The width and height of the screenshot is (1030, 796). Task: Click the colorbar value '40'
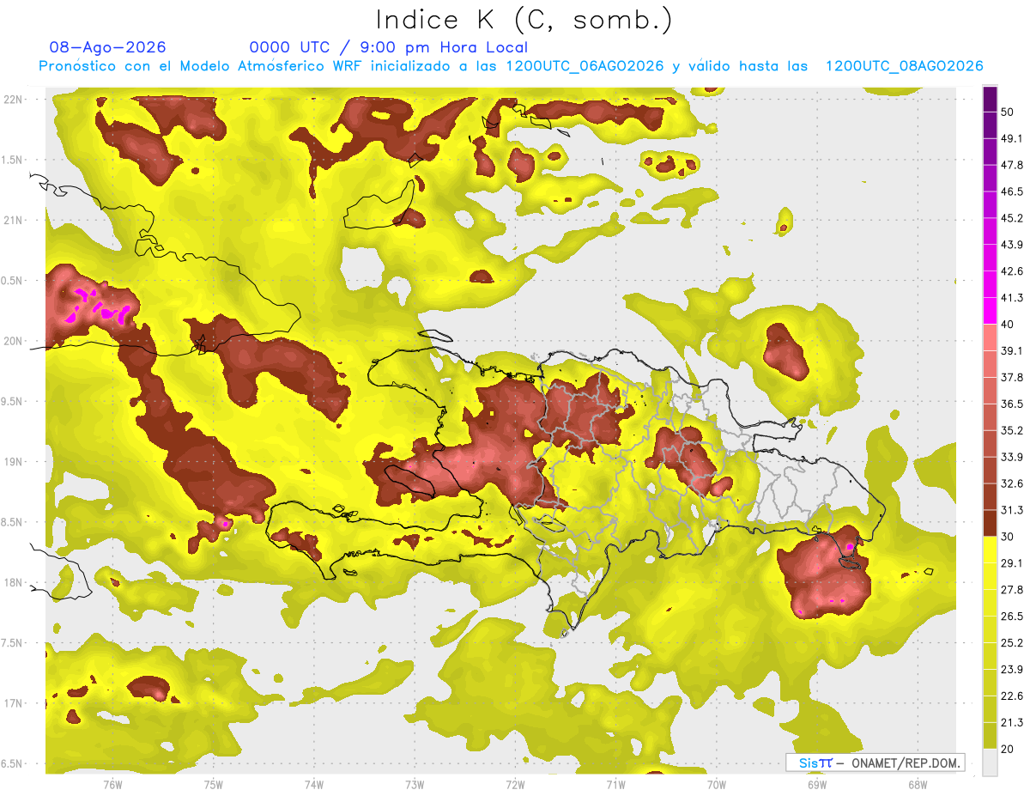(x=1008, y=325)
